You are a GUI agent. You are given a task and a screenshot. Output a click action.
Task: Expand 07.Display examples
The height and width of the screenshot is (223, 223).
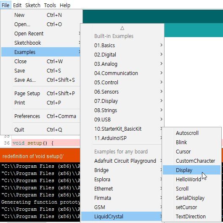[x=122, y=101]
